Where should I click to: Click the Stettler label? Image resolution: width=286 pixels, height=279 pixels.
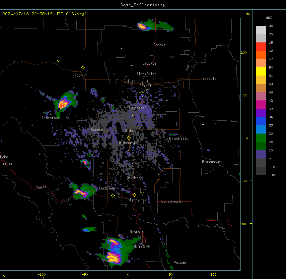point(210,79)
